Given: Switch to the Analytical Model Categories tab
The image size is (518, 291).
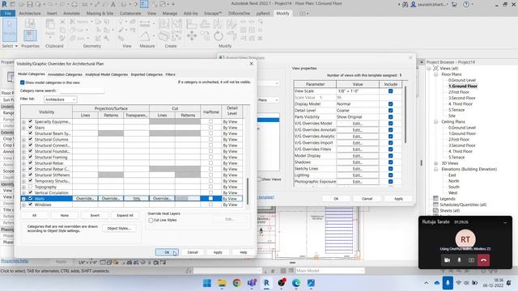Looking at the screenshot, I should click(x=106, y=74).
